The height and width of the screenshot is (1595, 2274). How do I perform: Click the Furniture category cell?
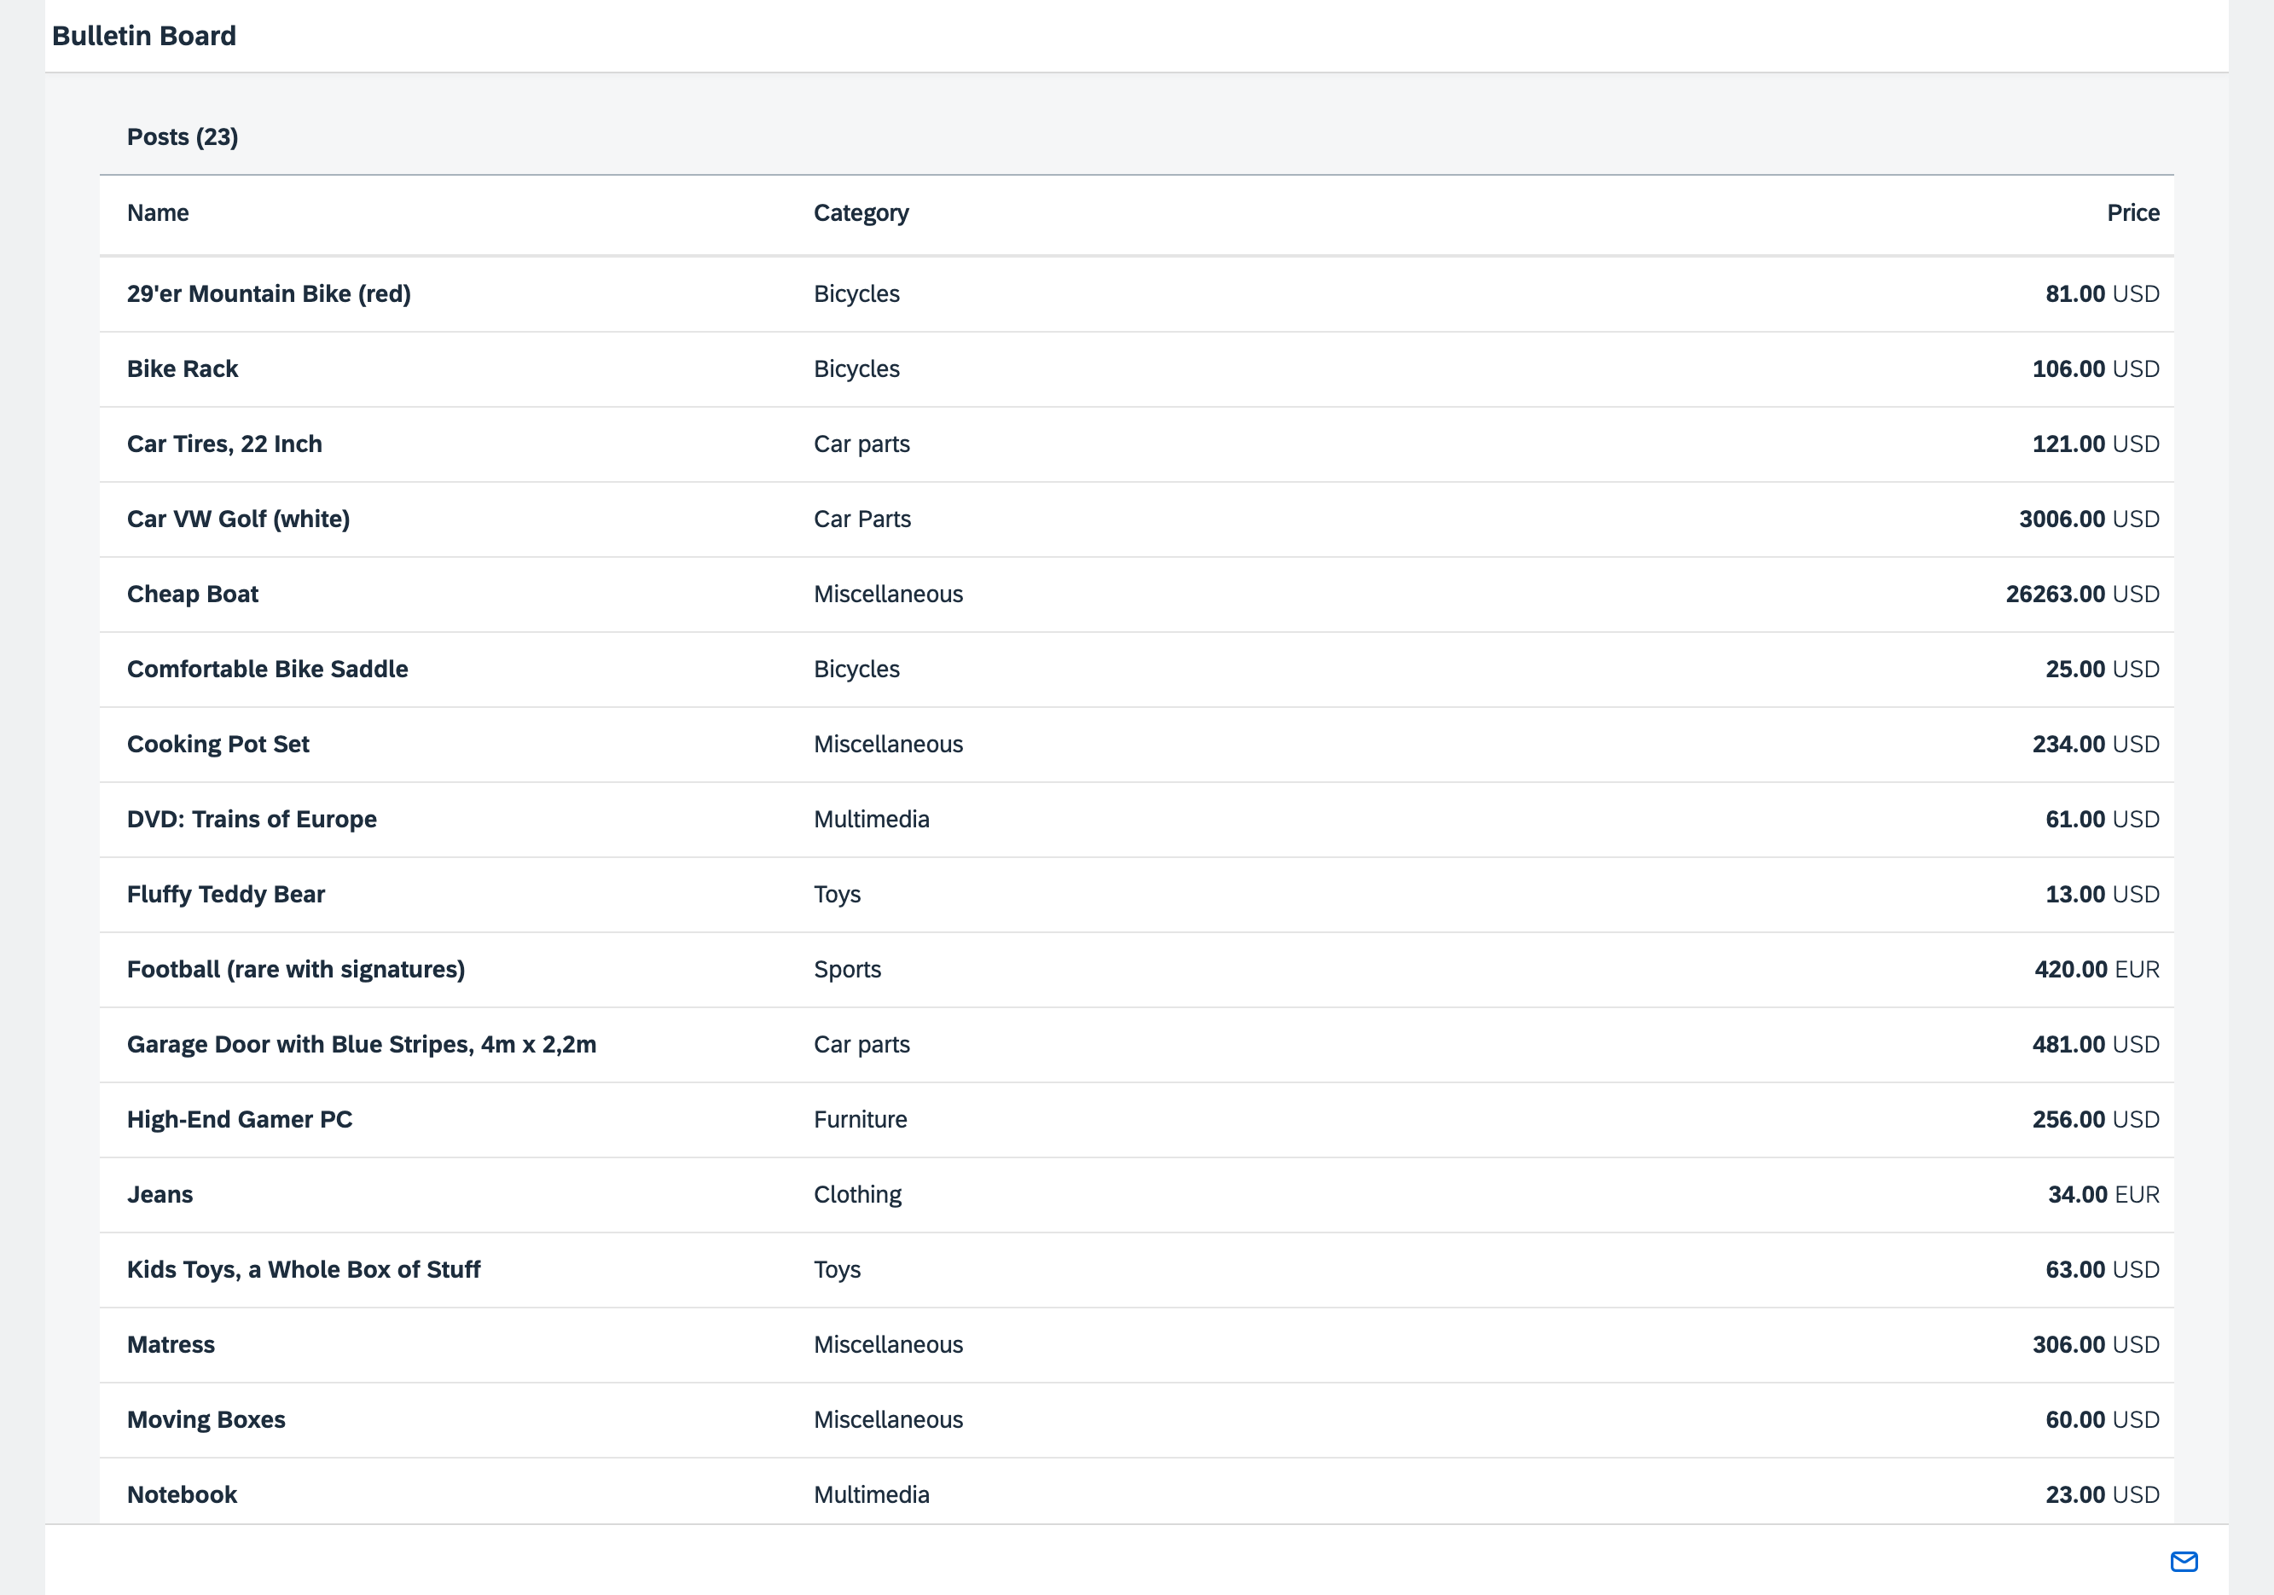860,1119
